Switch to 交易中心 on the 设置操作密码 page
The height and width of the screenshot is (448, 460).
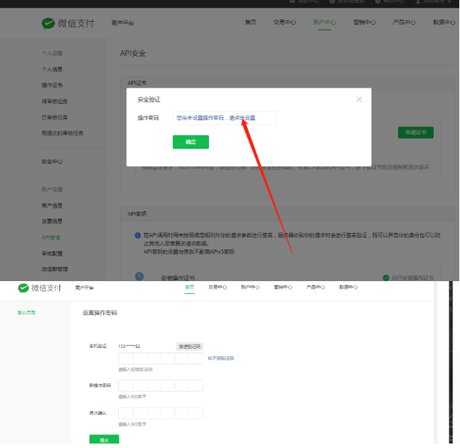218,287
